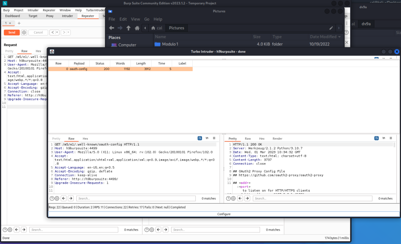
Task: Click the Cancel button in Repeater
Action: (x=38, y=32)
